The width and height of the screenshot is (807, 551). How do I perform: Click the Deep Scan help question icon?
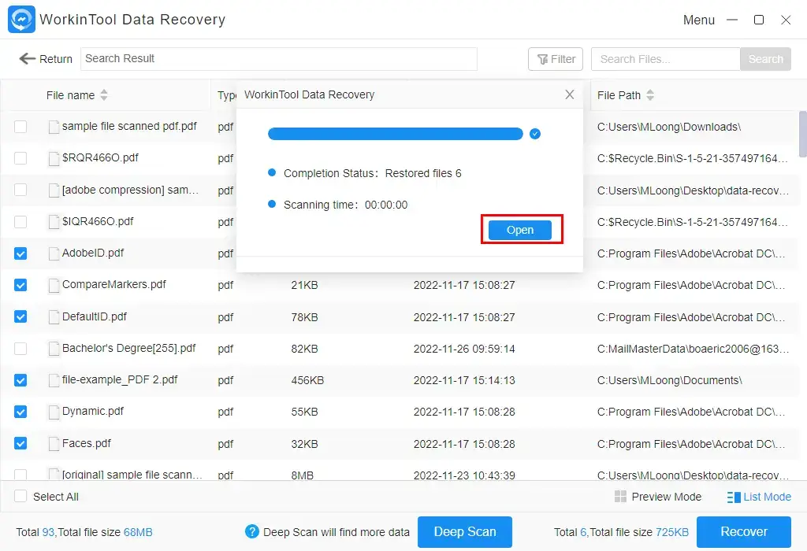(x=252, y=532)
